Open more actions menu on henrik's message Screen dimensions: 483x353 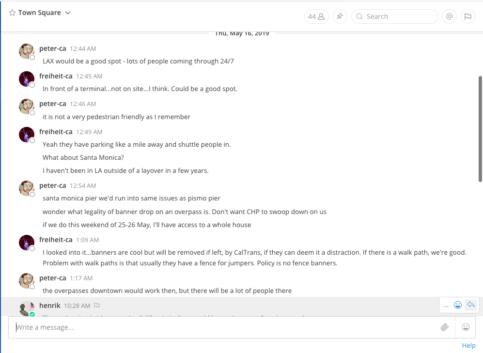(x=446, y=305)
